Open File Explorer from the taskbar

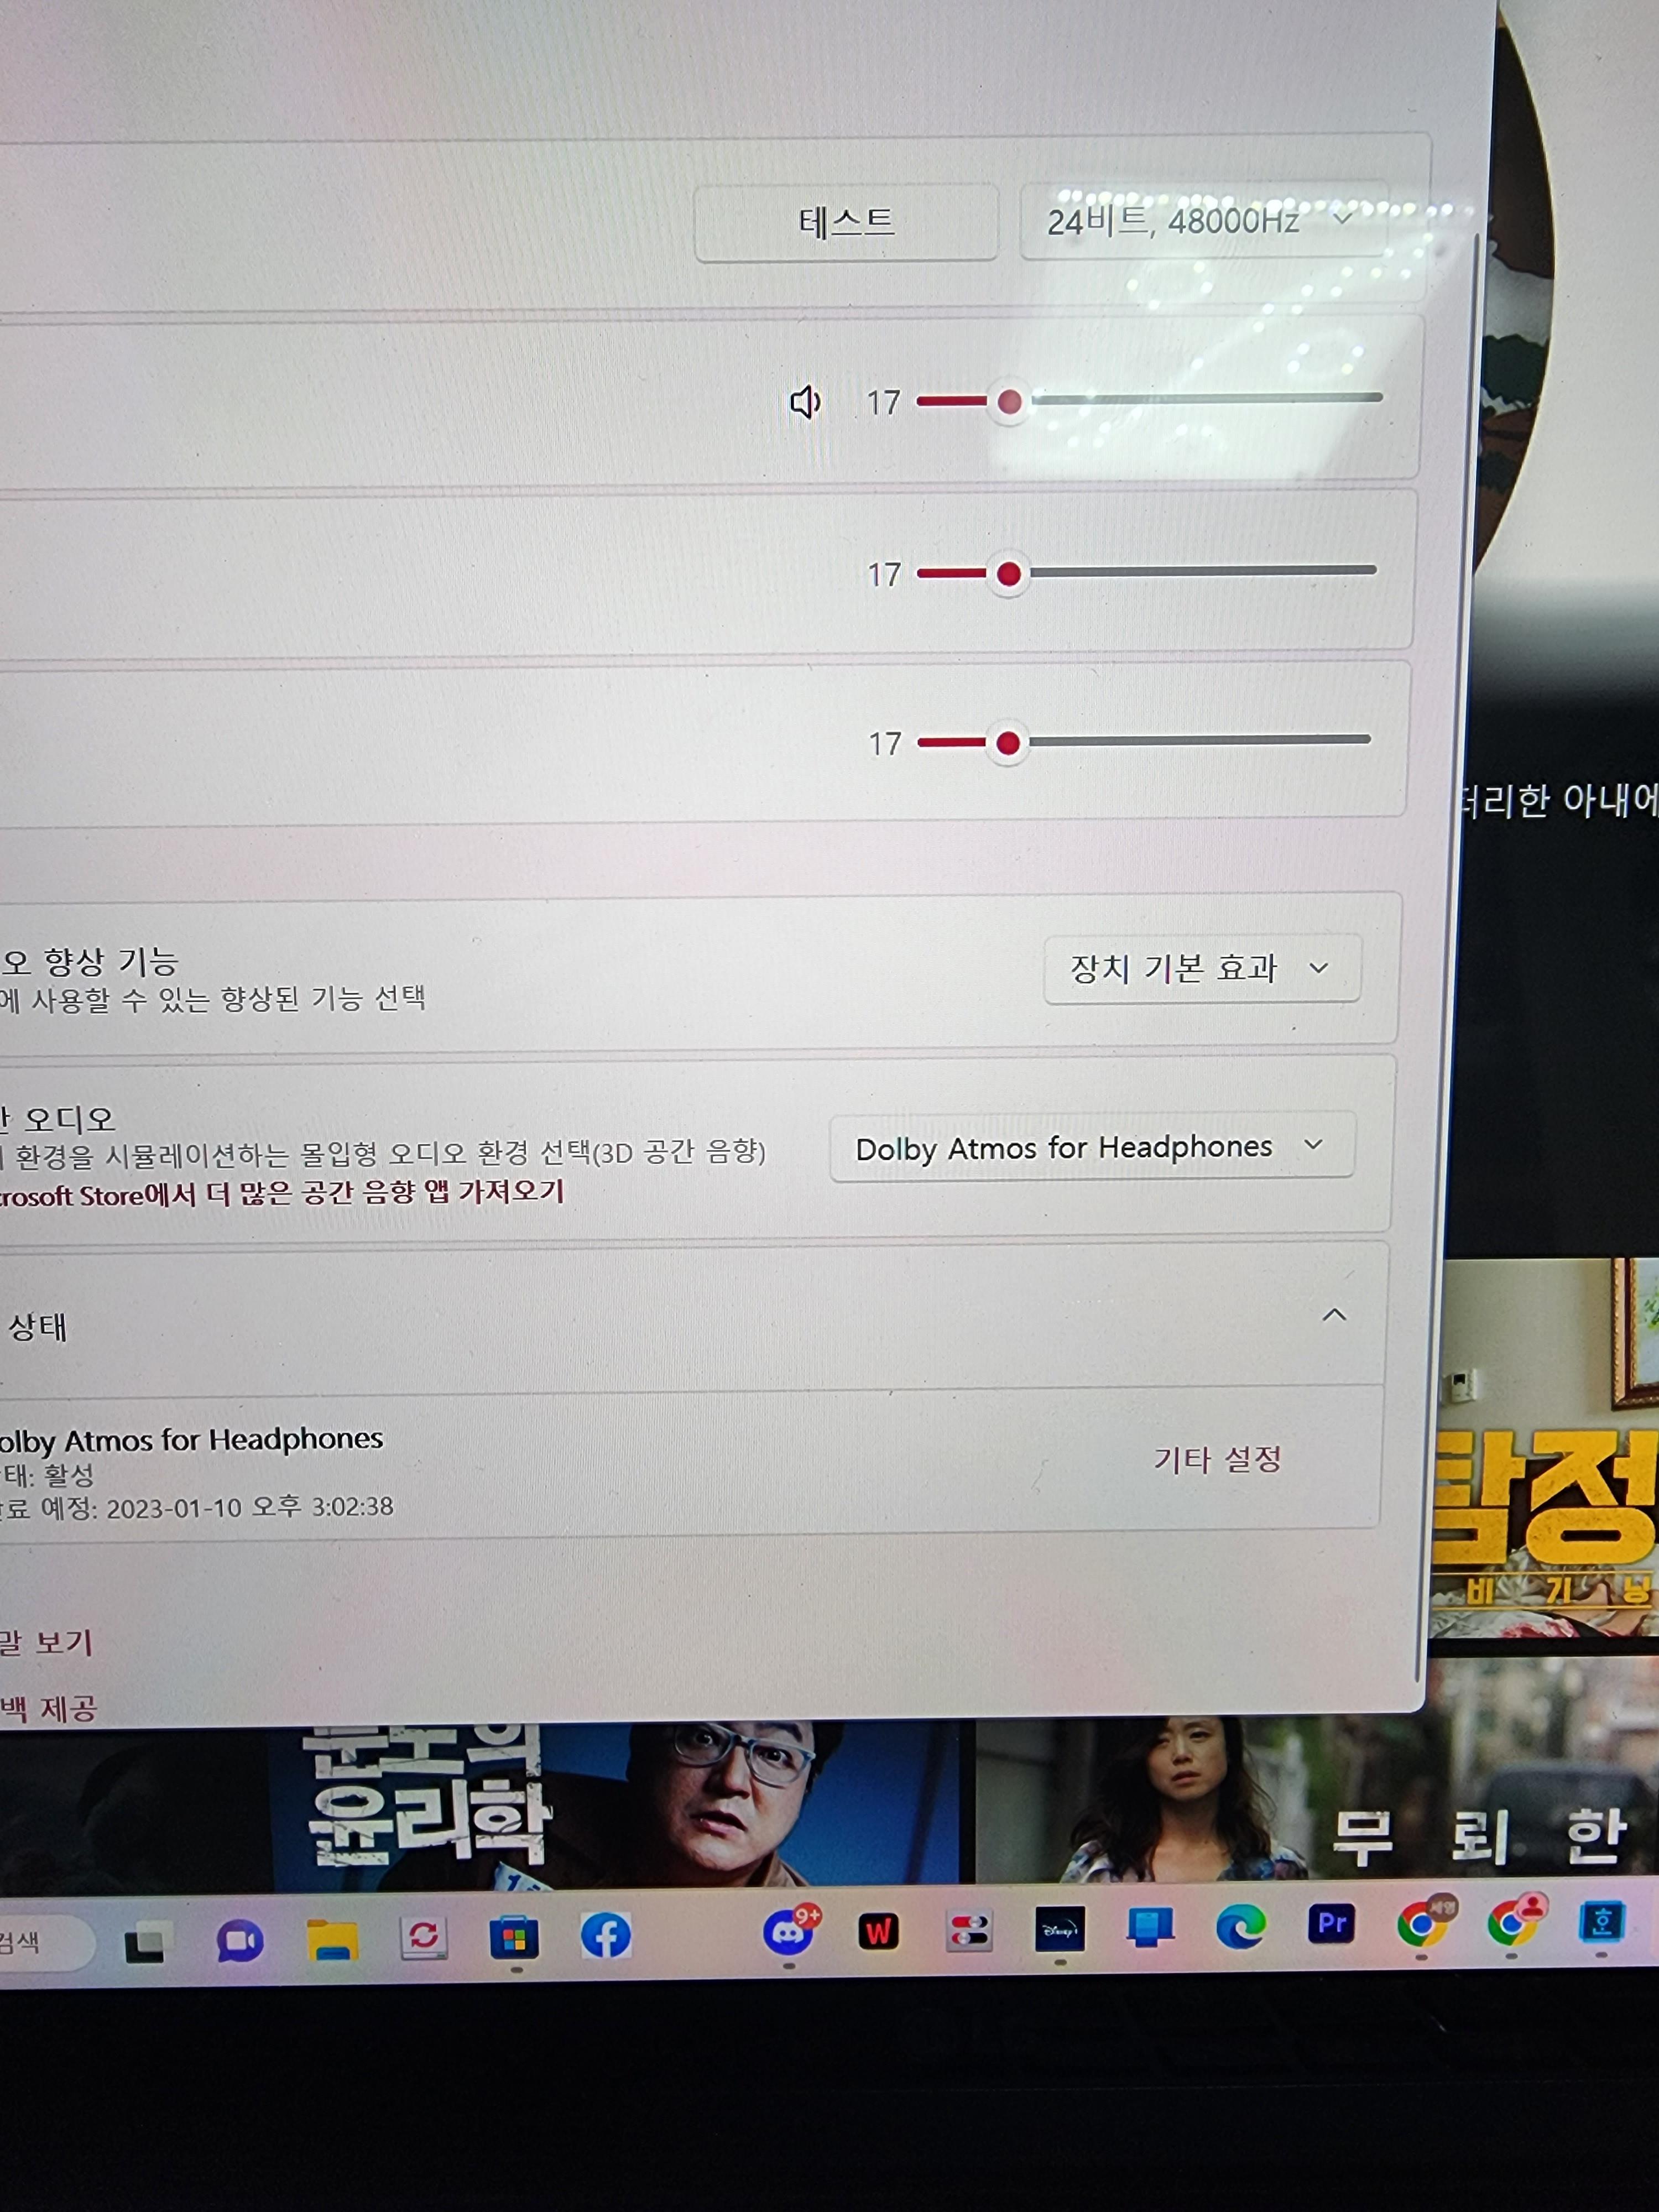click(x=332, y=1939)
